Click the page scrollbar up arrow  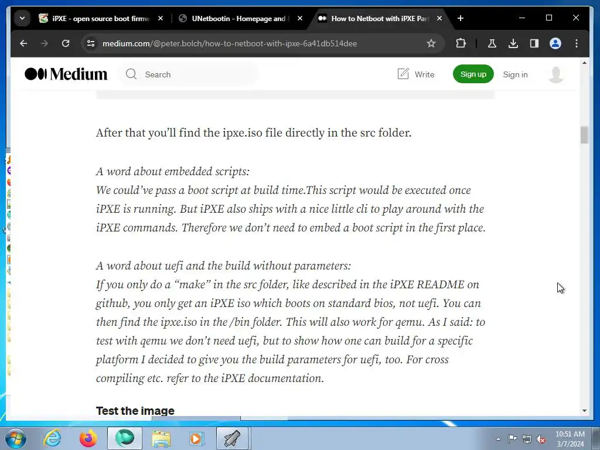(x=584, y=63)
